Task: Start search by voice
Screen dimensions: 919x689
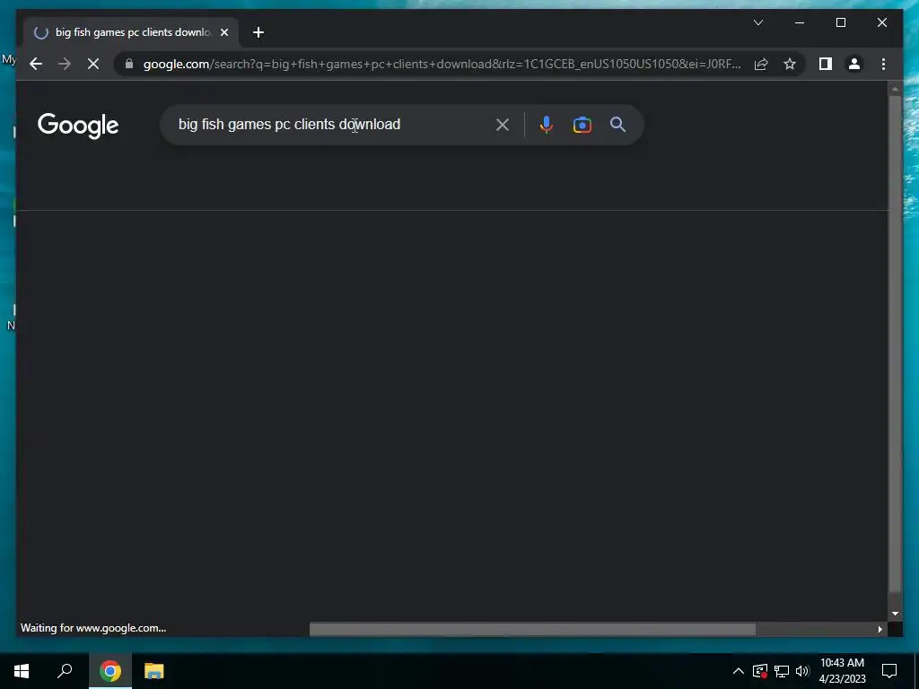Action: pos(546,125)
